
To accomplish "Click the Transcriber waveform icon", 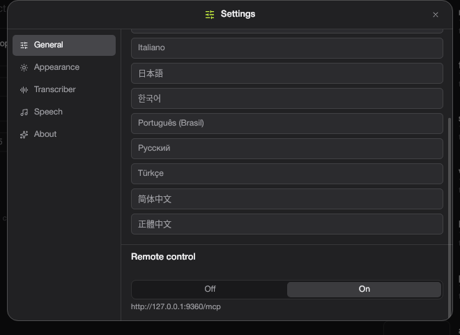I will pyautogui.click(x=24, y=90).
